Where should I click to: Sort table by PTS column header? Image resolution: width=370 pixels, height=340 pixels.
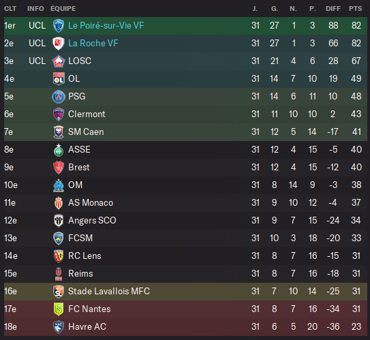[356, 9]
